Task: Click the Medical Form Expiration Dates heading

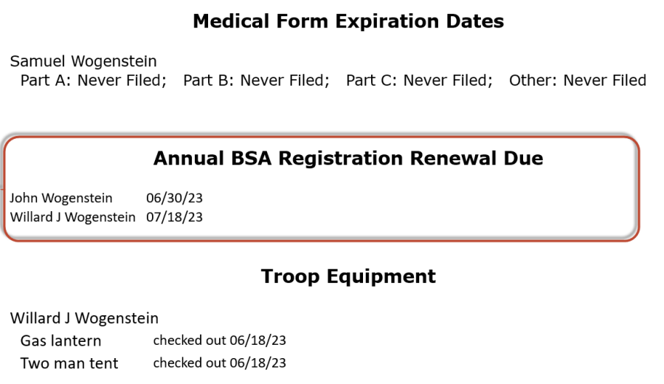Action: pos(348,21)
